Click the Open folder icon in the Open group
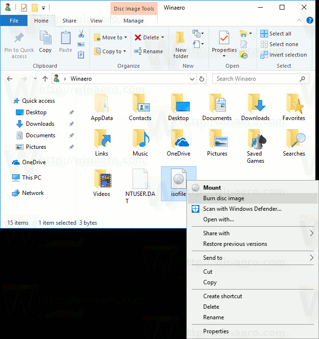Viewport: 319px width, 339px height. point(244,34)
